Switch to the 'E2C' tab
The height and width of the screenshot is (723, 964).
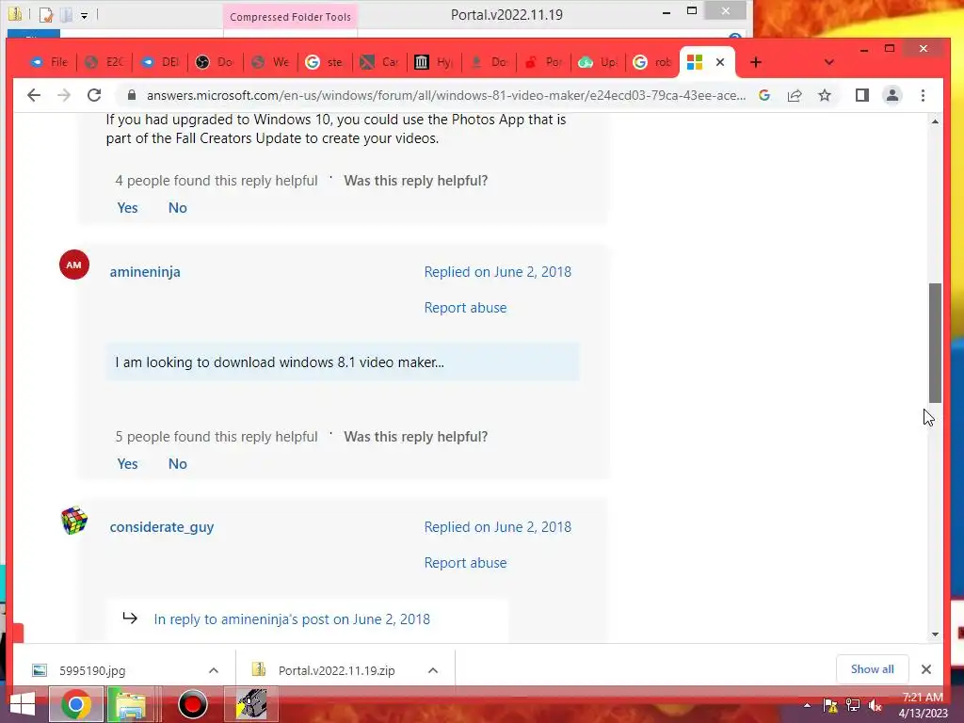[x=104, y=62]
